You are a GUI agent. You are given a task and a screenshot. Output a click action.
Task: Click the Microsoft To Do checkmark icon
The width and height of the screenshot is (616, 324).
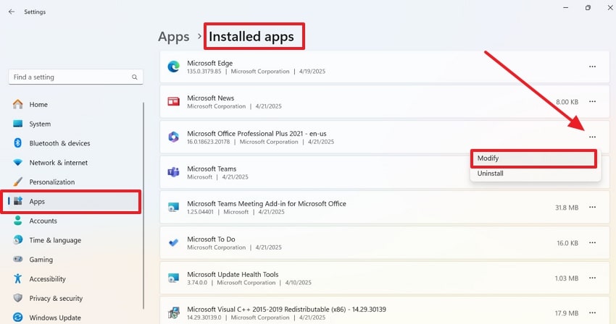pos(173,243)
